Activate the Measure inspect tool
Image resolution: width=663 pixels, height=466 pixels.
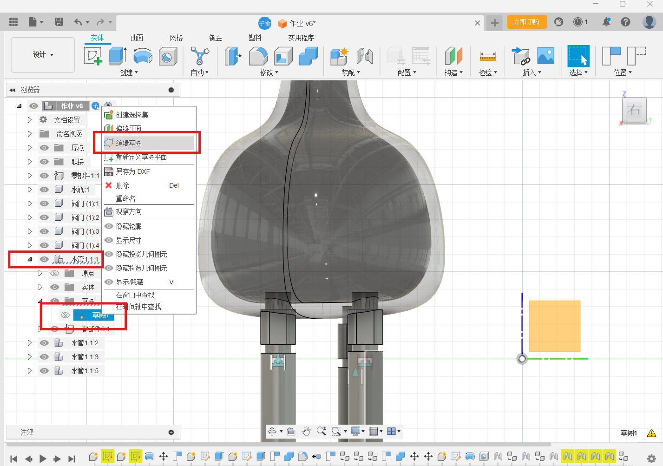tap(488, 56)
